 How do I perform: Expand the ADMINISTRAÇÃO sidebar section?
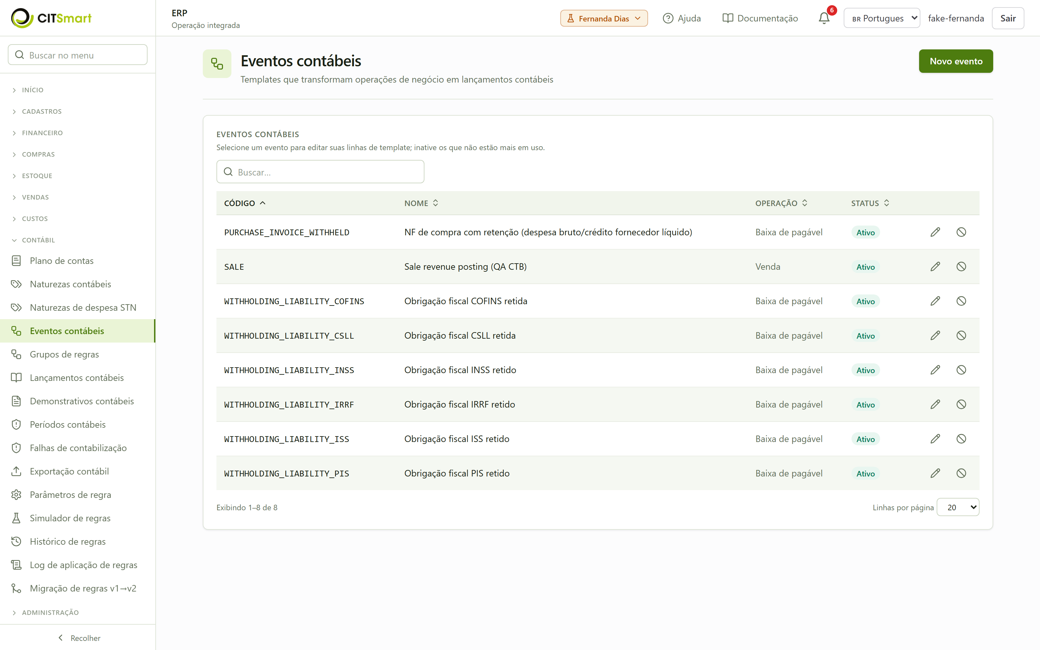tap(50, 612)
